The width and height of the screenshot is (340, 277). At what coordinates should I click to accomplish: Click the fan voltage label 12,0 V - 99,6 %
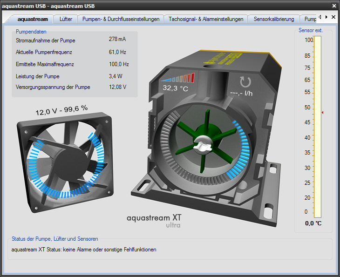[x=61, y=110]
